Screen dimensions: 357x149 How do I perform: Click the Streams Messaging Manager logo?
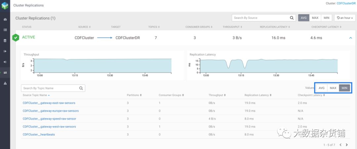point(5,6)
